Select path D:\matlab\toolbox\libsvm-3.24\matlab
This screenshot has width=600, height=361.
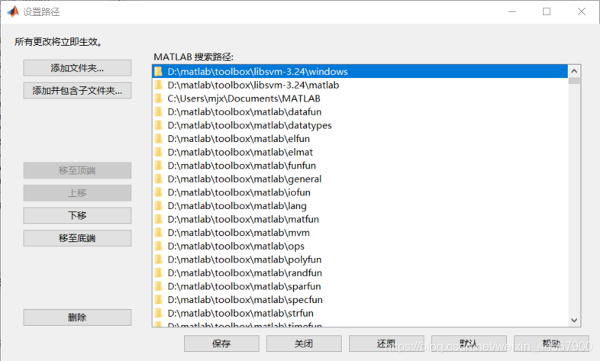click(x=360, y=85)
